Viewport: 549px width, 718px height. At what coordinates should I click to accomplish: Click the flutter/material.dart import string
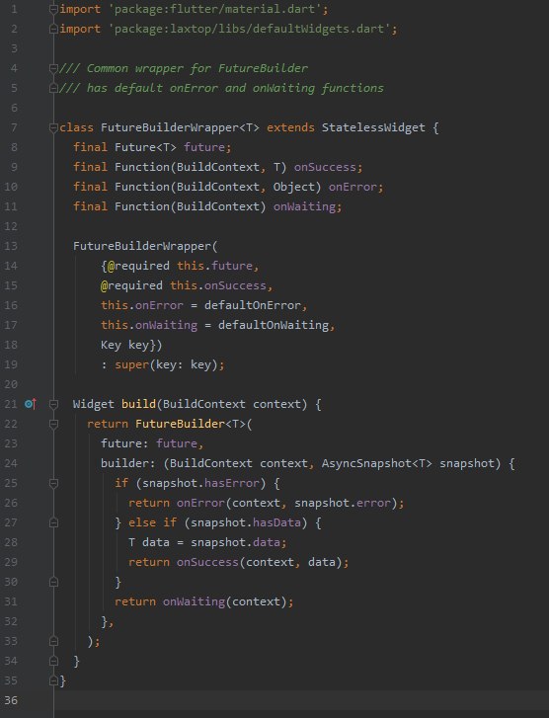pos(215,9)
